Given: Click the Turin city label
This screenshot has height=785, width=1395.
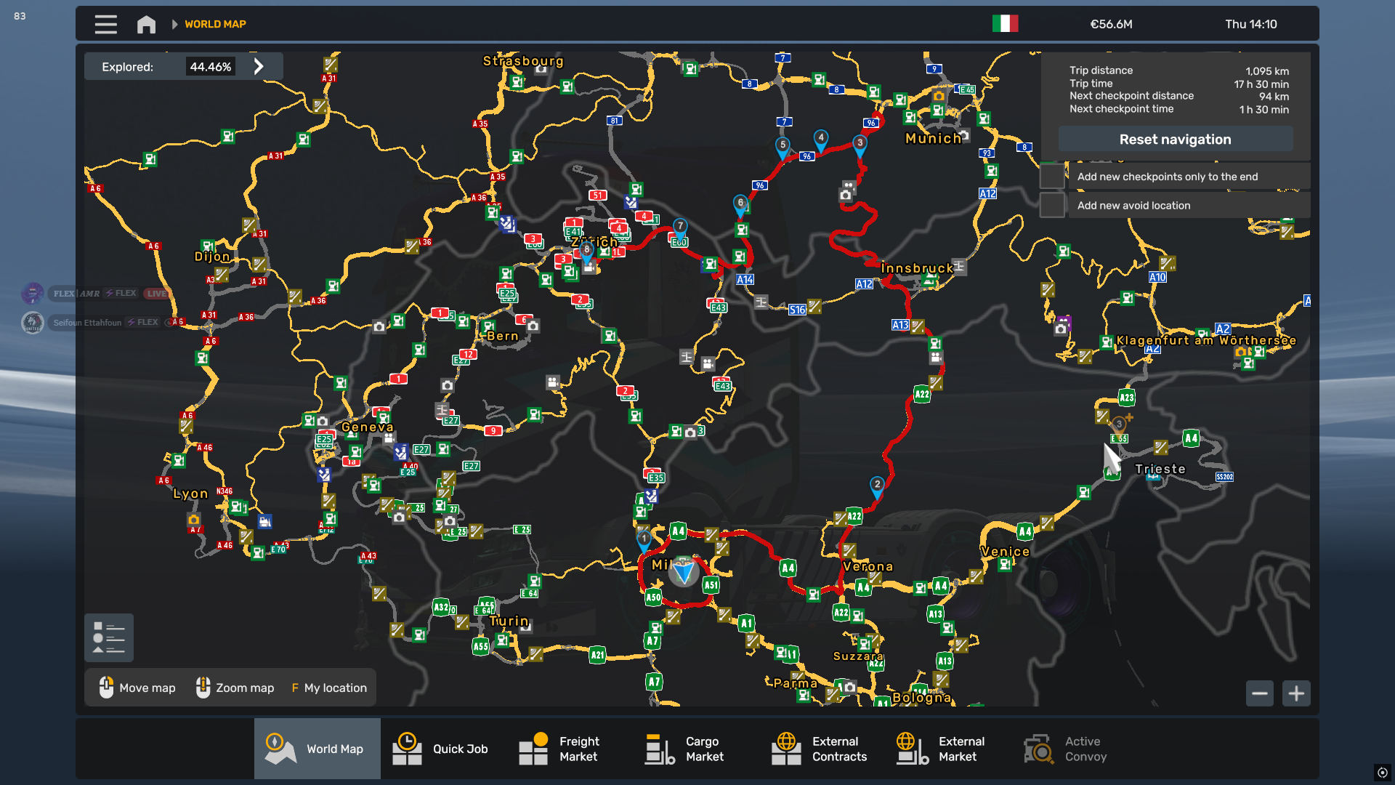Looking at the screenshot, I should [x=509, y=621].
